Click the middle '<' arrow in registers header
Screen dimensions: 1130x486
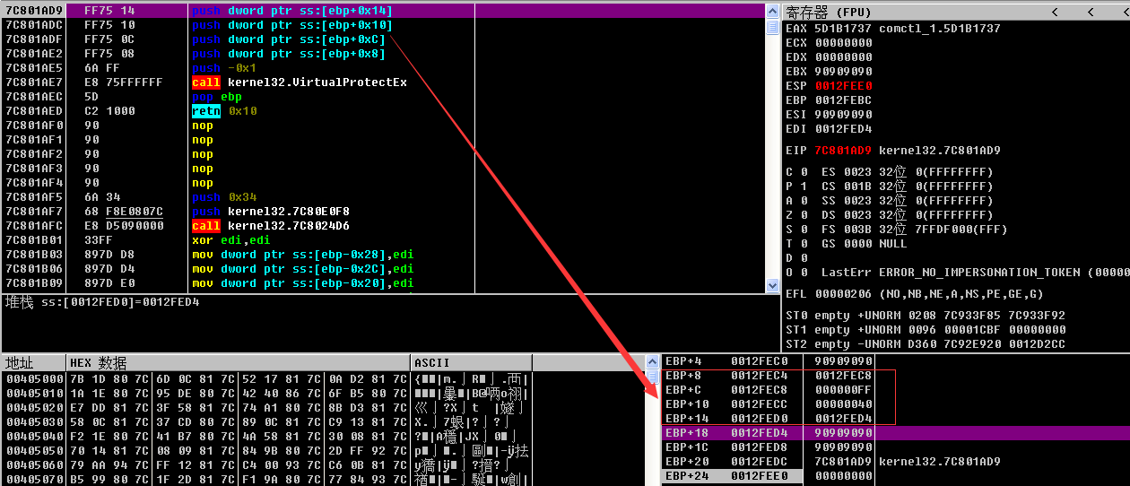coord(1088,12)
